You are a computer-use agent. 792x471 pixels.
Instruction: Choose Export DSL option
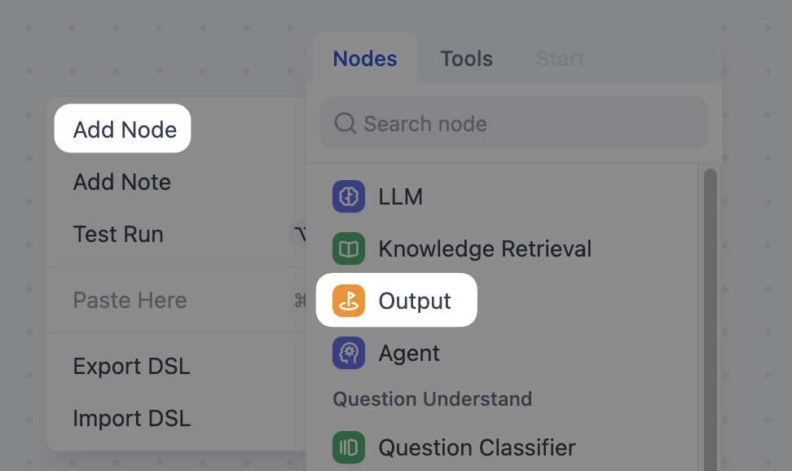coord(132,366)
